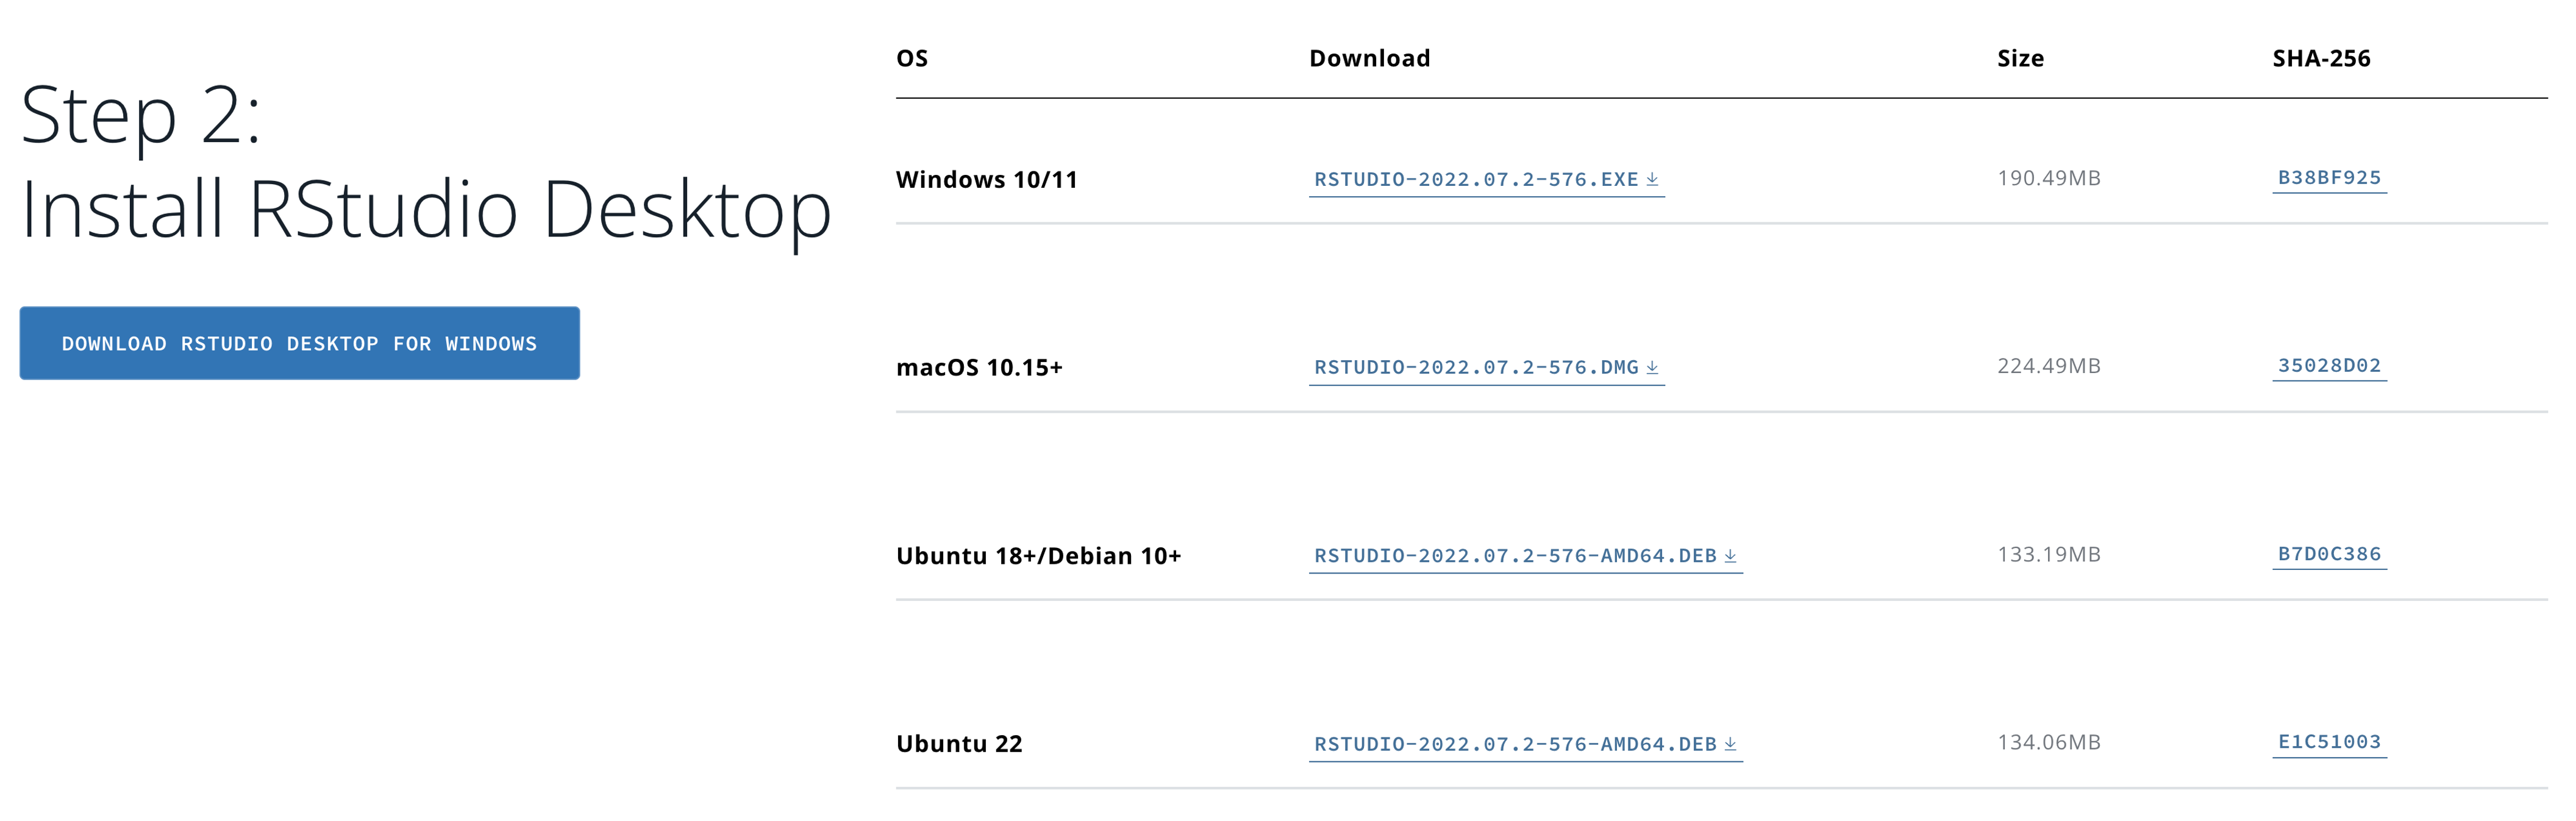Click the Install RStudio Desktop heading
Viewport: 2576px width, 821px height.
pyautogui.click(x=426, y=210)
